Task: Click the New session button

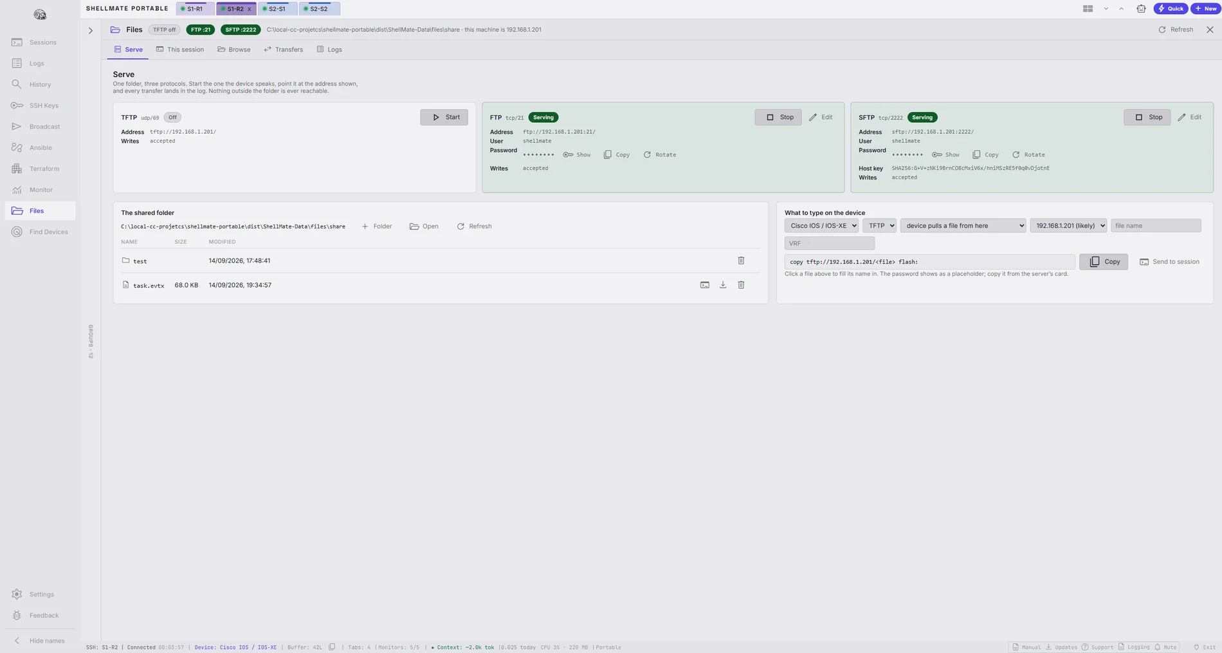Action: pos(1206,8)
